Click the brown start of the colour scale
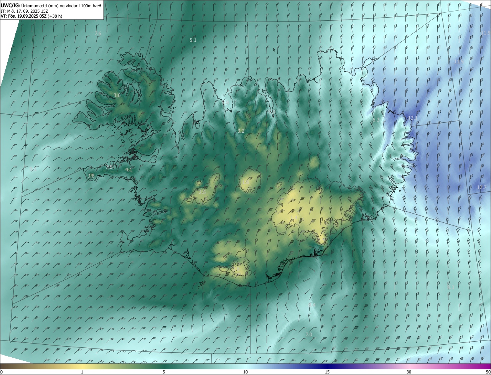 click(6, 367)
